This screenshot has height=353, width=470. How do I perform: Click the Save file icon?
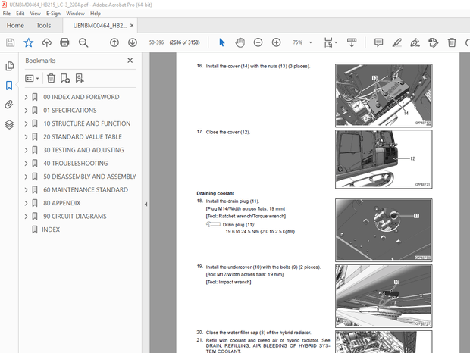click(x=10, y=42)
